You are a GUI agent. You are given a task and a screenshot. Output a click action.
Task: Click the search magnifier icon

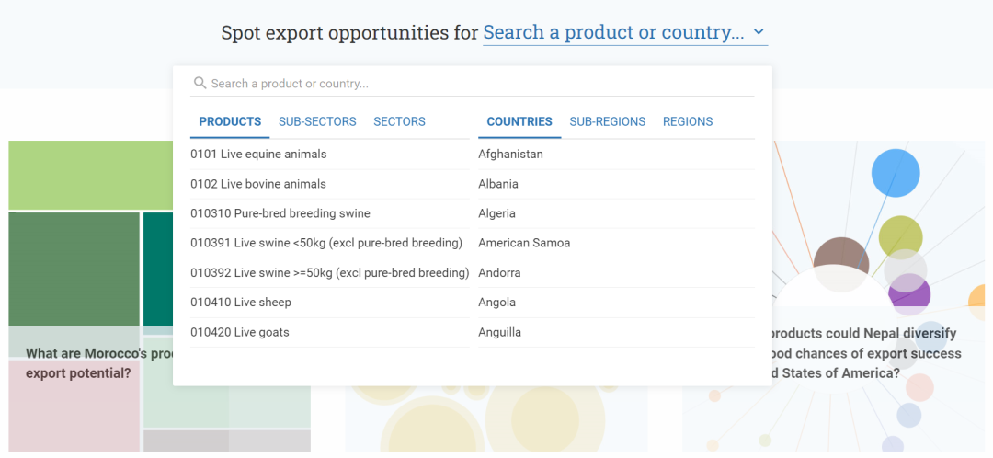point(200,84)
